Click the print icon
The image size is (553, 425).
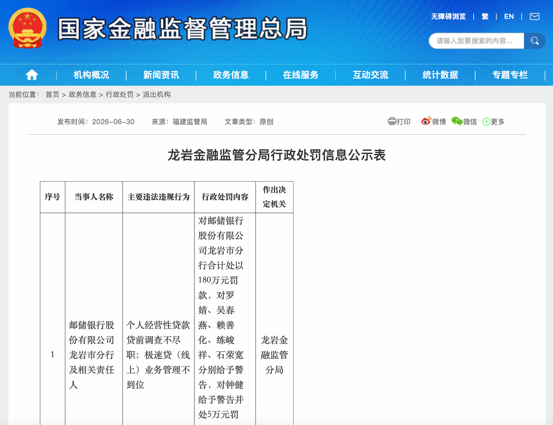pos(392,121)
